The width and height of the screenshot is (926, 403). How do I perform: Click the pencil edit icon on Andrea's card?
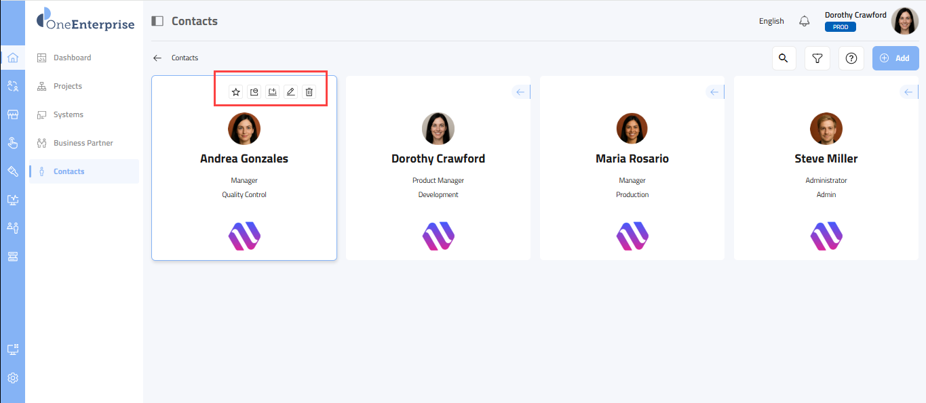pyautogui.click(x=290, y=92)
